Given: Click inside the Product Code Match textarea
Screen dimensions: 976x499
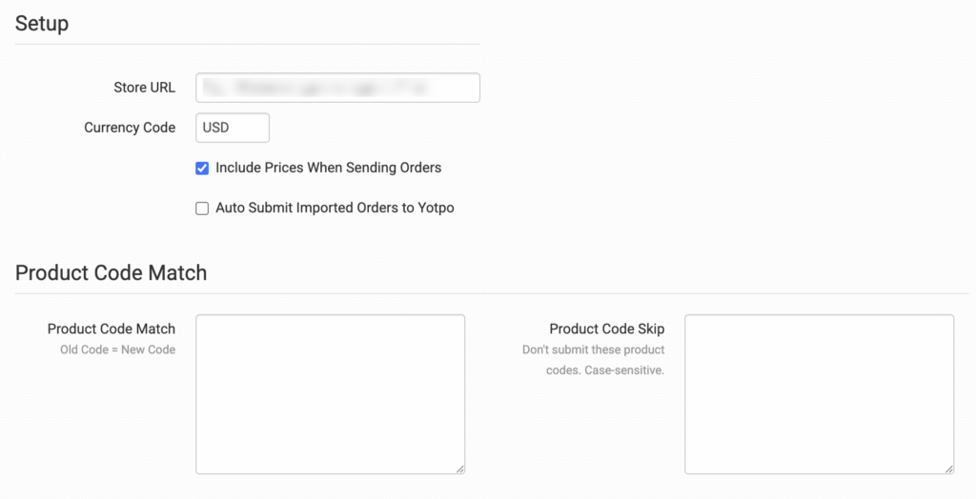Looking at the screenshot, I should [x=330, y=393].
